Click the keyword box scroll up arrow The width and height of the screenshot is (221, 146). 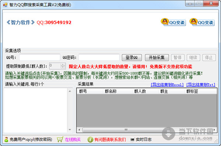click(70, 91)
